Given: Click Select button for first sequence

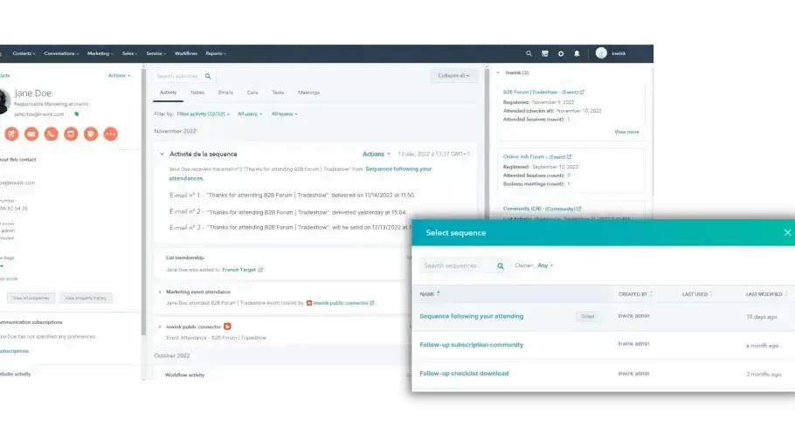Looking at the screenshot, I should 587,316.
